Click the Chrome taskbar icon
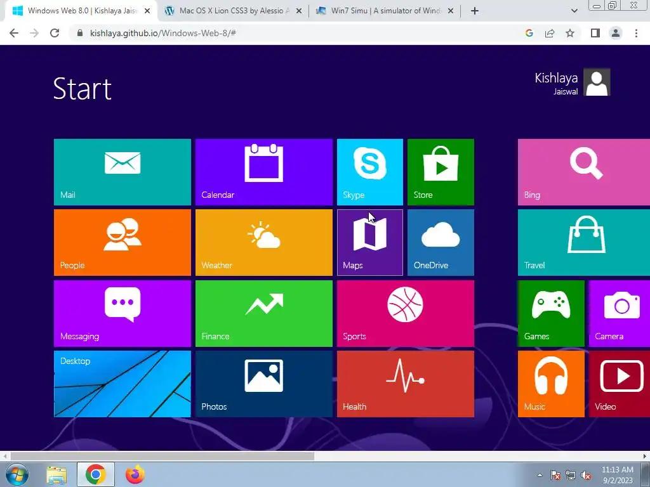 [x=95, y=475]
